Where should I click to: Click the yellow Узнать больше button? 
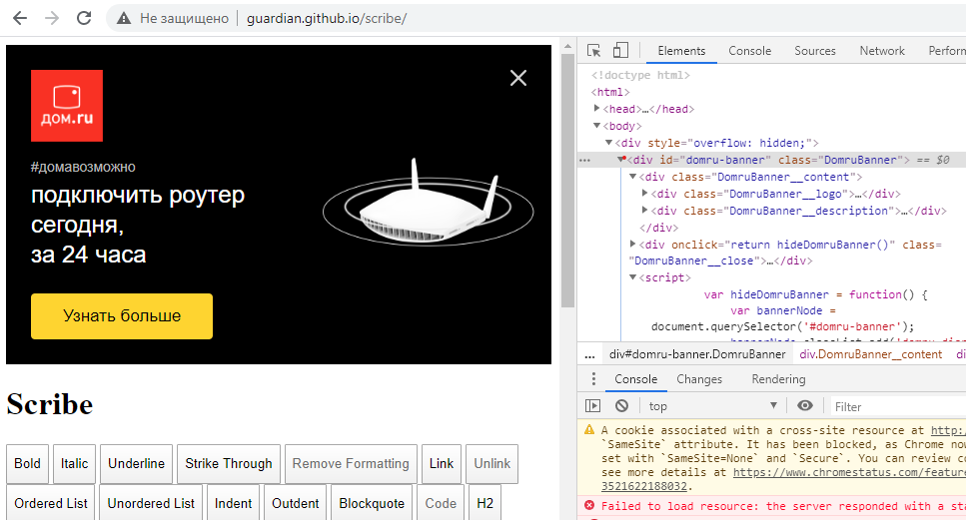click(x=122, y=316)
